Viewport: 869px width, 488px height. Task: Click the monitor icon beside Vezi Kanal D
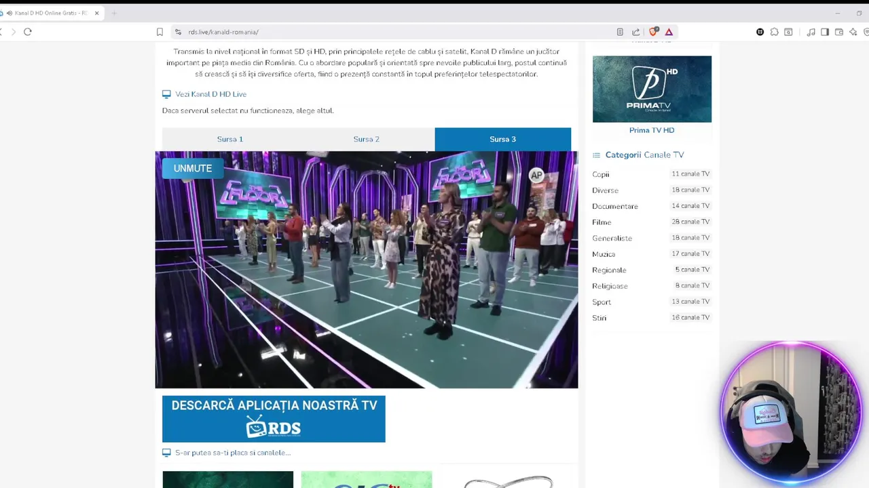(166, 94)
